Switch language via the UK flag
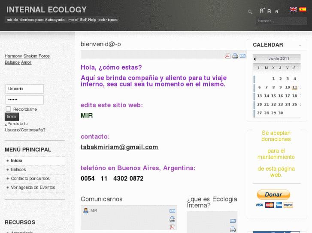 [x=293, y=9]
